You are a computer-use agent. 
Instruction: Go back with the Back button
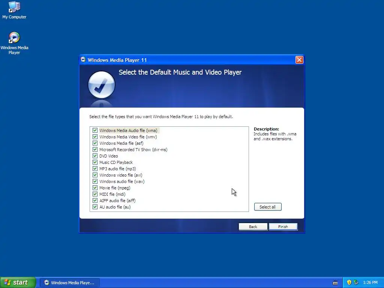tap(253, 226)
